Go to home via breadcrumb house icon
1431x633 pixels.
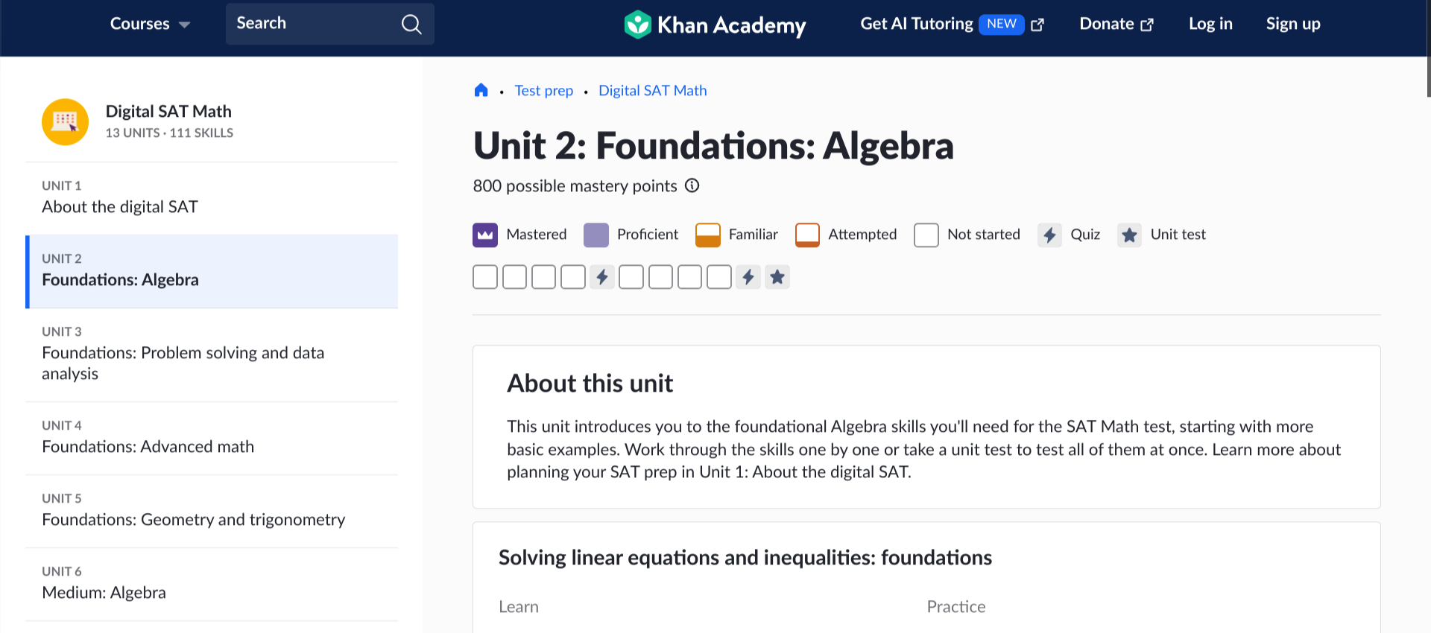481,91
